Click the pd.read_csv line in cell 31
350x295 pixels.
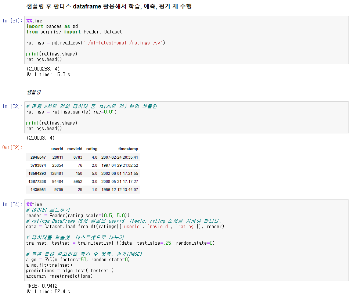point(95,43)
